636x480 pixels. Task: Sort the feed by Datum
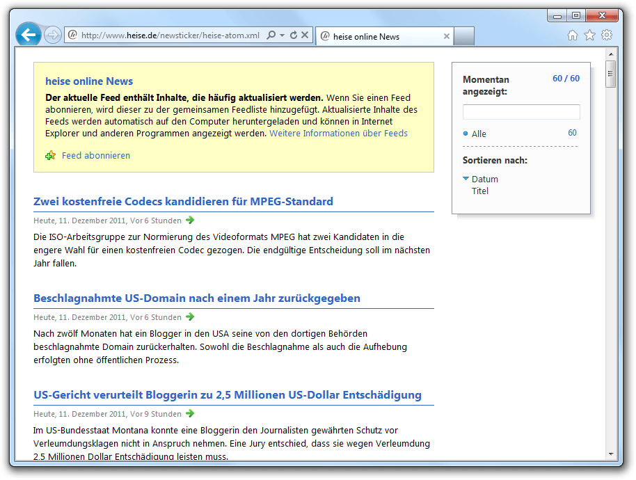(x=485, y=179)
